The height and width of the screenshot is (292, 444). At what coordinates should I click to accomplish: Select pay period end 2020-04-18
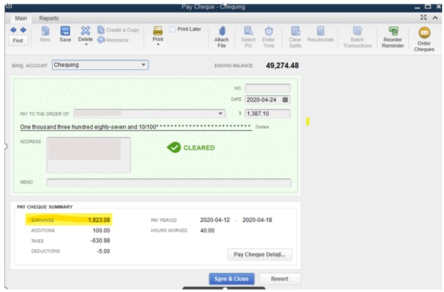(x=257, y=220)
